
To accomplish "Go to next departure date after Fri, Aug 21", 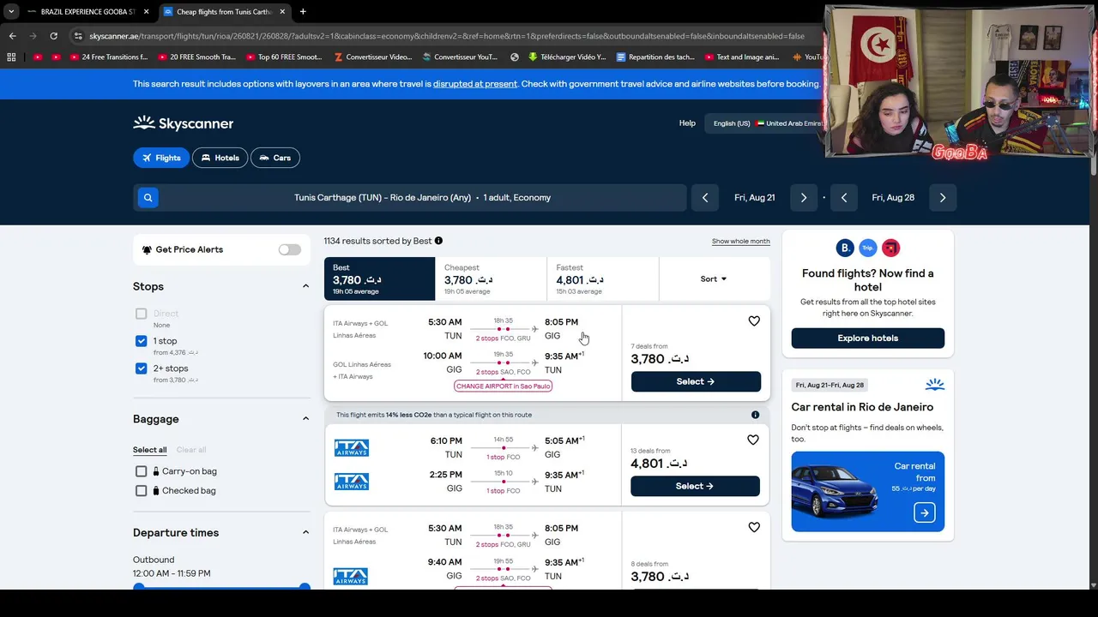I will (804, 197).
